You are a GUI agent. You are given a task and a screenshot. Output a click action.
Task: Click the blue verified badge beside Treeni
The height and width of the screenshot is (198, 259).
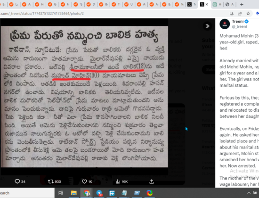pos(247,21)
